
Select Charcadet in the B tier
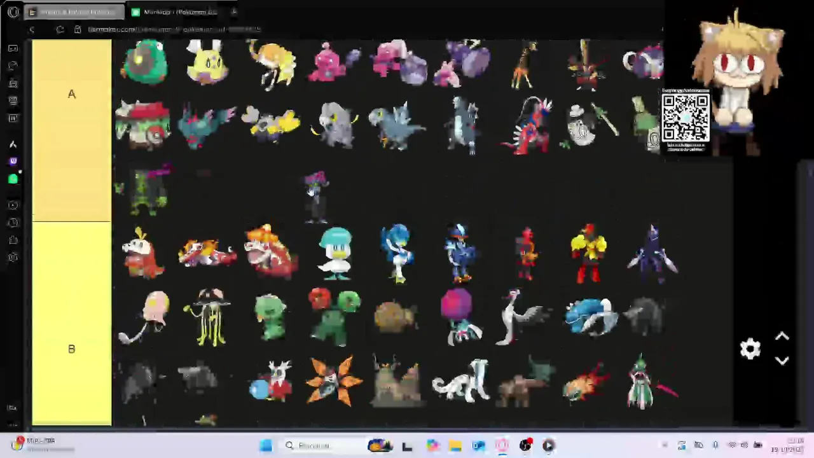click(x=526, y=253)
